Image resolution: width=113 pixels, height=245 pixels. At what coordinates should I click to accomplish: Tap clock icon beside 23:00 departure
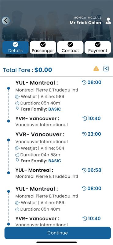coord(84,134)
